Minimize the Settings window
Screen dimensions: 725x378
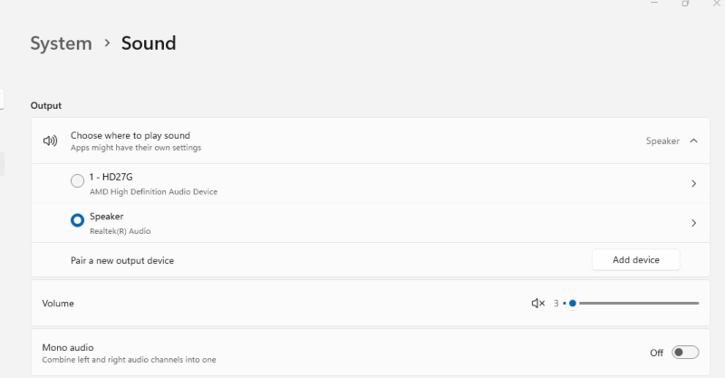tap(654, 4)
